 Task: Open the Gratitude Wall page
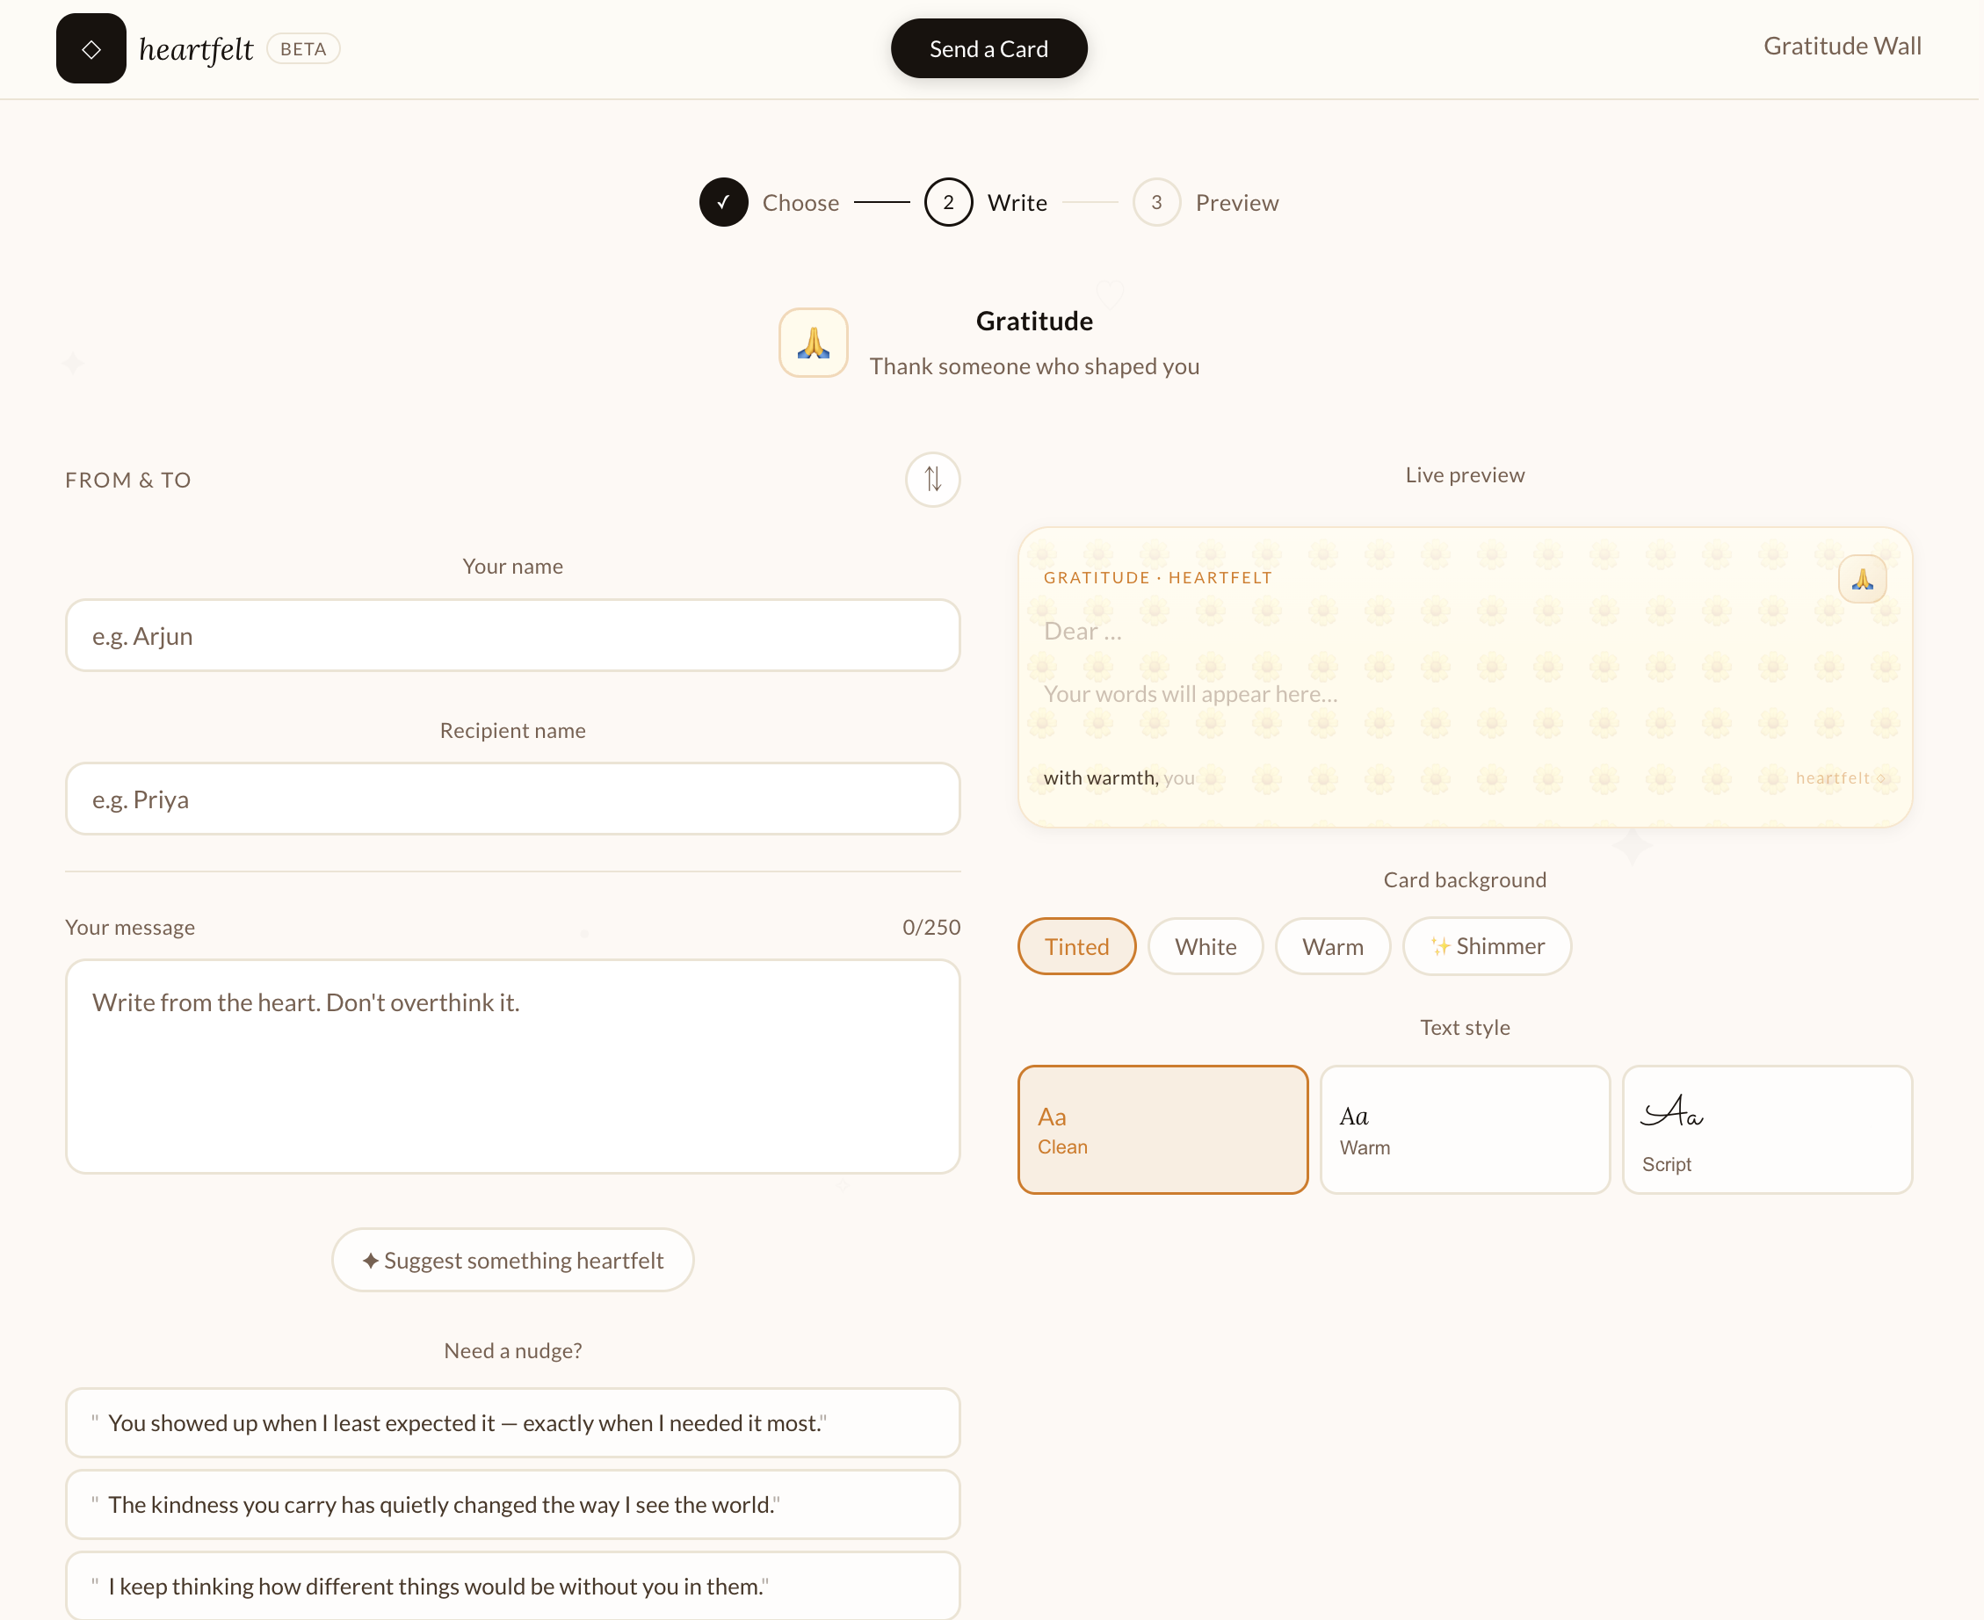(1843, 46)
